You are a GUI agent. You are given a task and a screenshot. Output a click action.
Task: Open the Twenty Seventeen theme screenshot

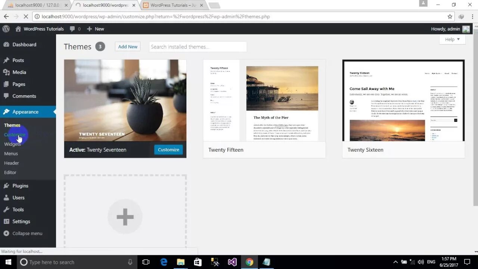(125, 101)
